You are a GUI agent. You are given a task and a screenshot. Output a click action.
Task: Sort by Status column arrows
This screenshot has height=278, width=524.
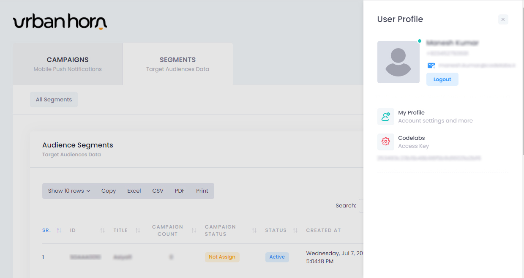295,230
